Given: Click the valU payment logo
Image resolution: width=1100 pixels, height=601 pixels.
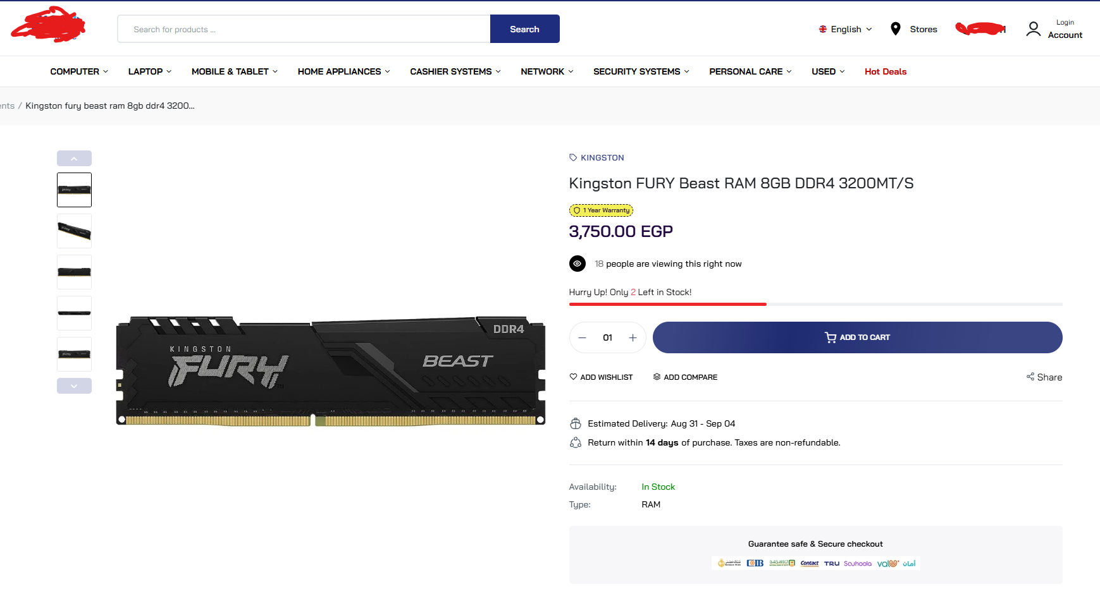Looking at the screenshot, I should point(888,563).
